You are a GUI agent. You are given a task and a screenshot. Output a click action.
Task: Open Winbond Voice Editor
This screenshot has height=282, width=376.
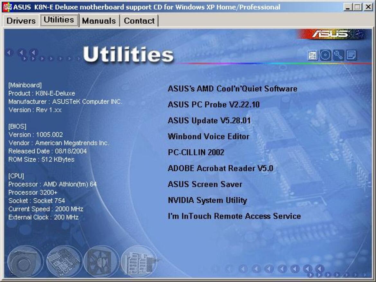(208, 136)
